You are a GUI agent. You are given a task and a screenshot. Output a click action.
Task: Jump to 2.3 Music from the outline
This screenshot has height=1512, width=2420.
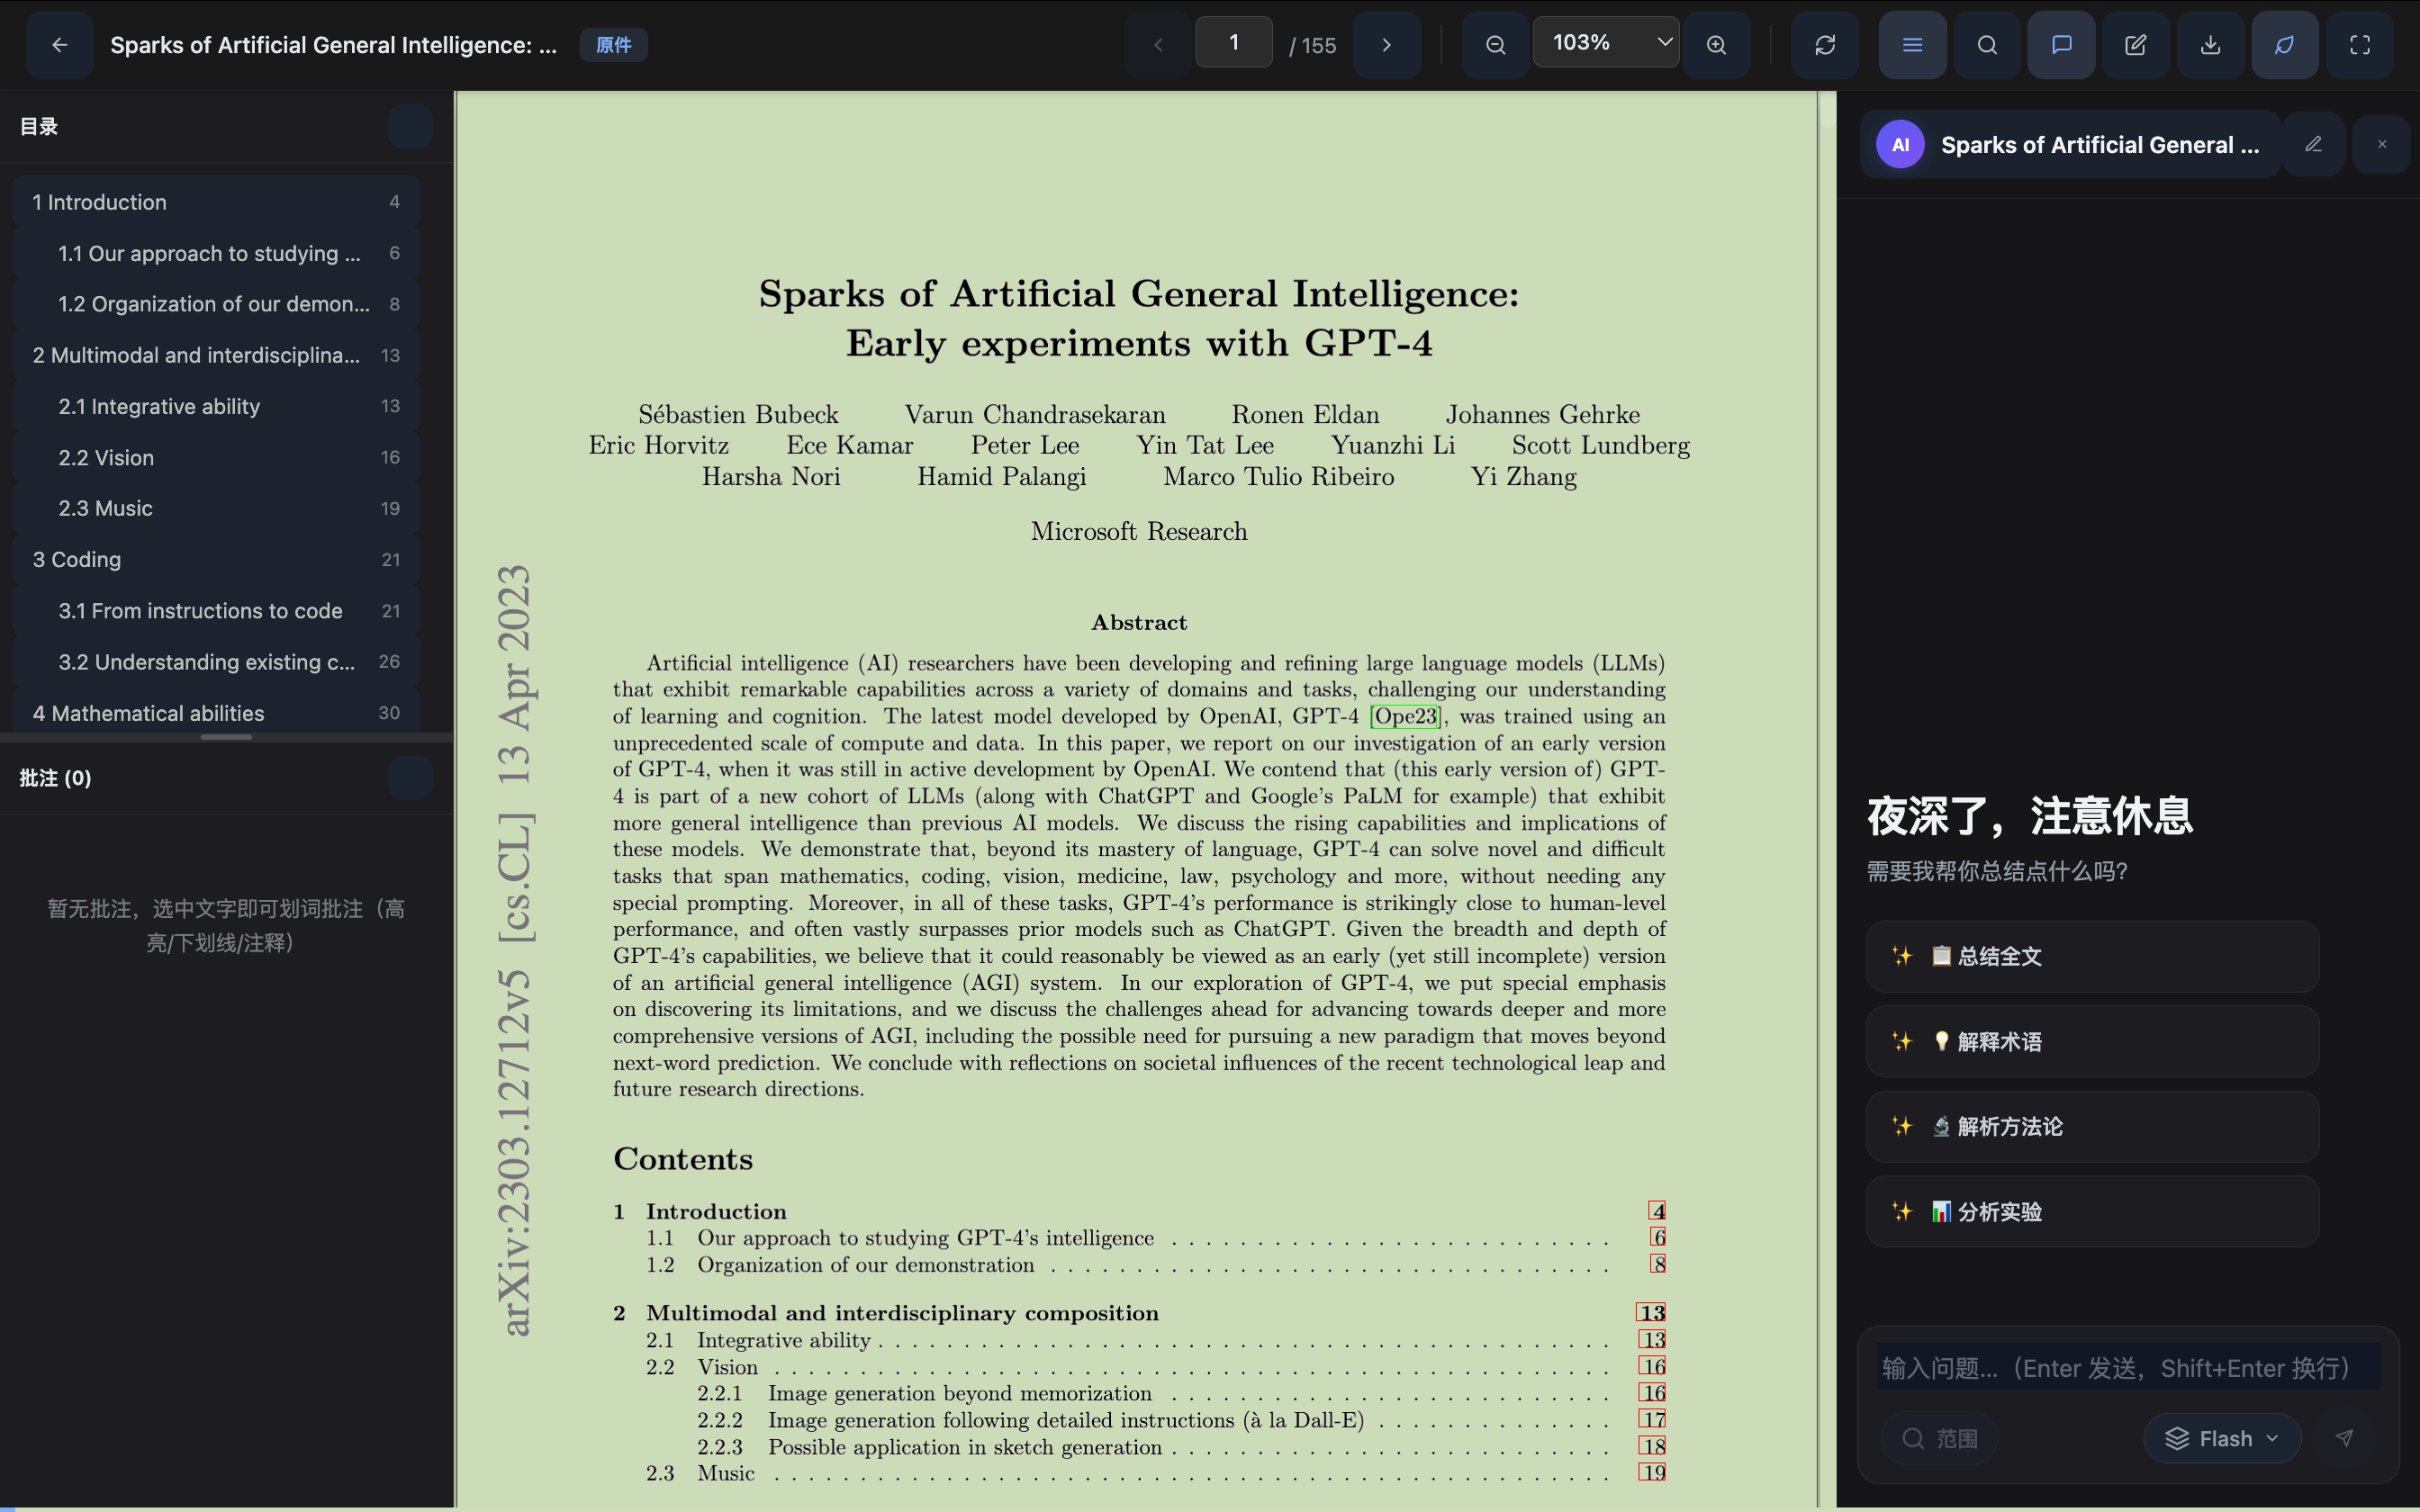pos(216,508)
